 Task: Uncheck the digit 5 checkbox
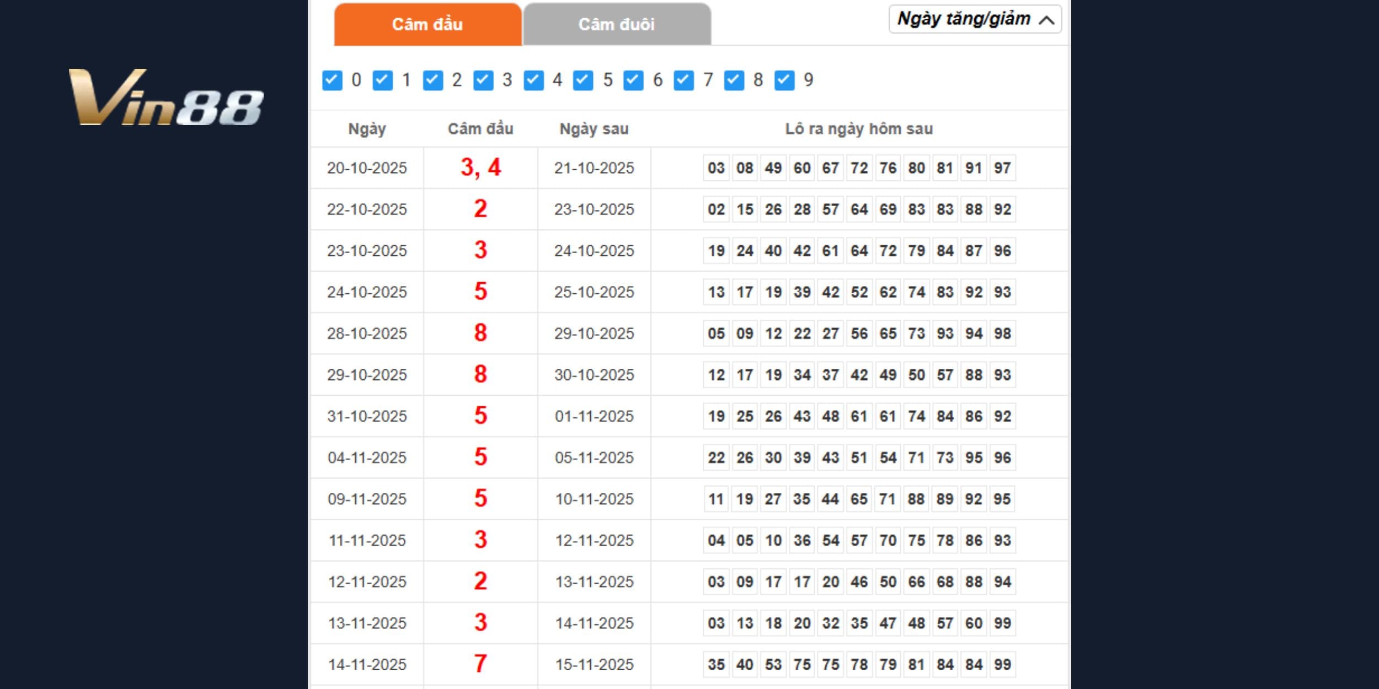(583, 80)
